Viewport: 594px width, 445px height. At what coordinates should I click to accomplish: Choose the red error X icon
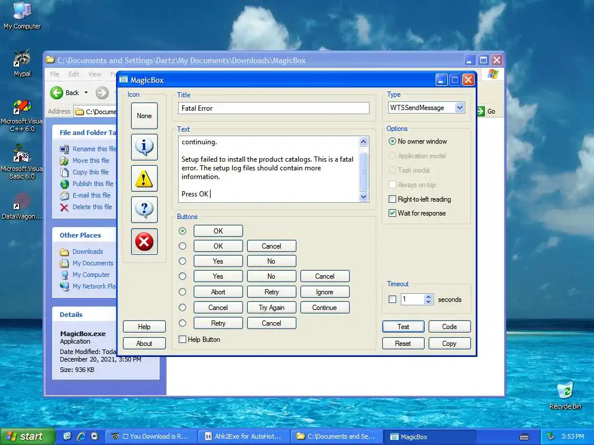(x=144, y=242)
